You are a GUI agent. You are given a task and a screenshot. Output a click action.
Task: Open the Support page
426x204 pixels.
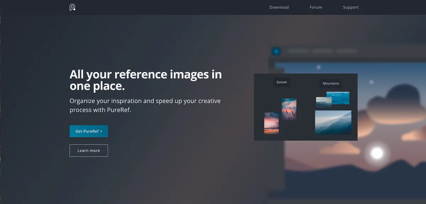(351, 7)
